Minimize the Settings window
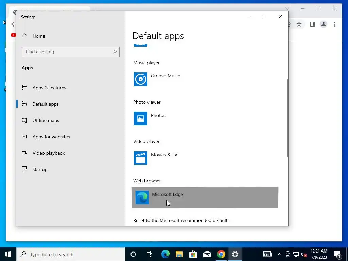The height and width of the screenshot is (261, 348). click(x=249, y=17)
